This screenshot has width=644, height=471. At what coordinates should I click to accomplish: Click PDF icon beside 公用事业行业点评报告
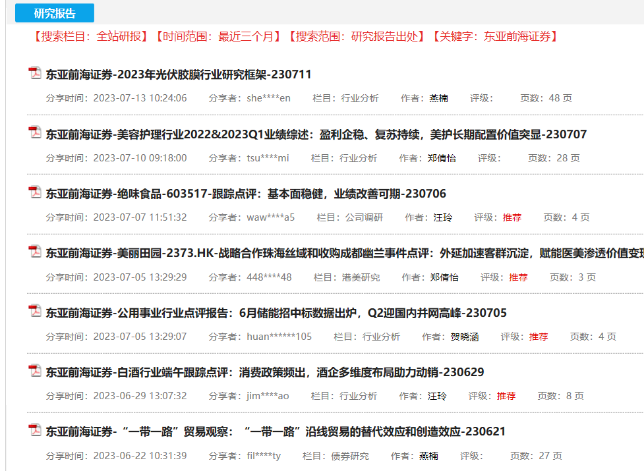click(35, 311)
